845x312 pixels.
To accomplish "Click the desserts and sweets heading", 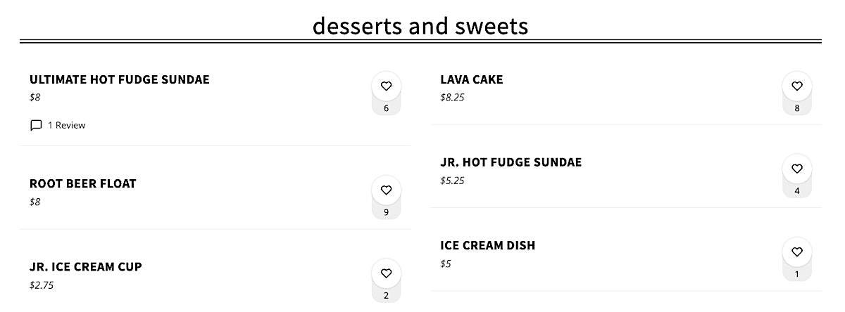I will 420,26.
